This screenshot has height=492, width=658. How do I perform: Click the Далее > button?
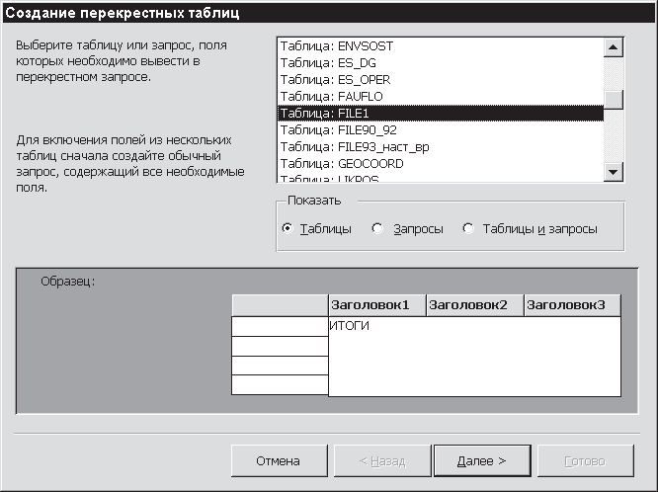(482, 460)
